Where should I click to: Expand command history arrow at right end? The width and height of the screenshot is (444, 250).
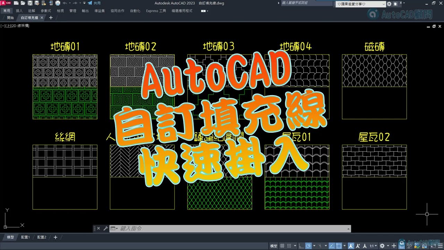348,228
